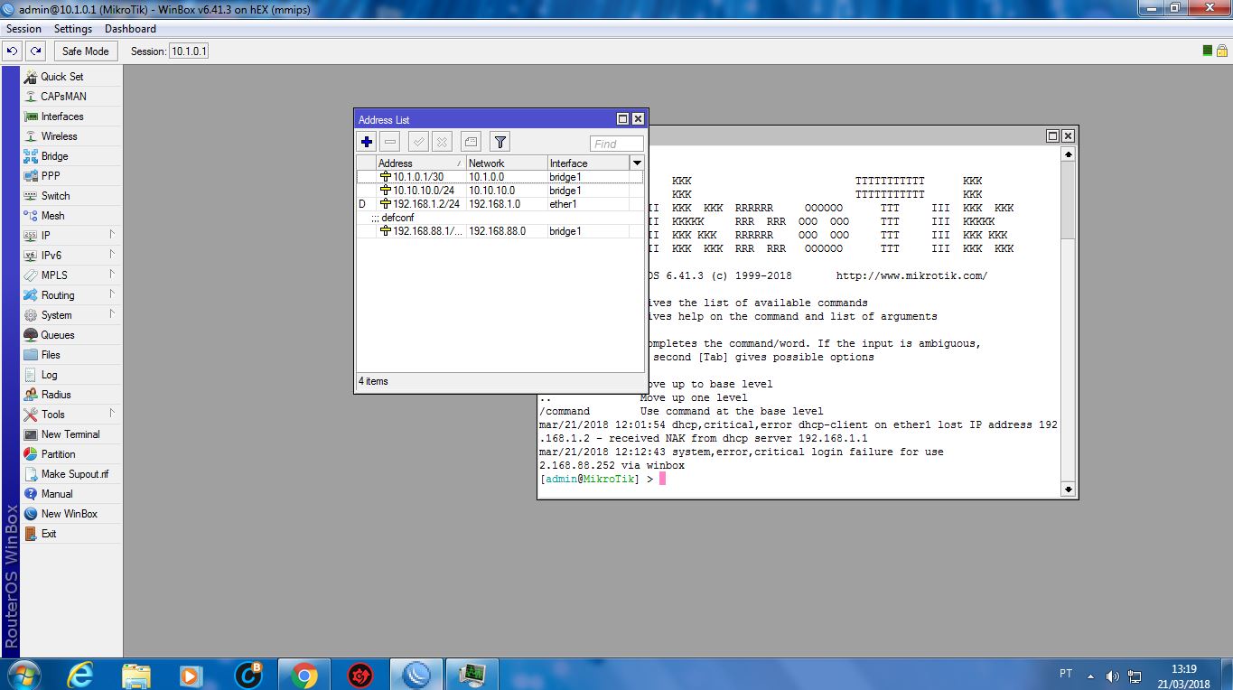Image resolution: width=1233 pixels, height=690 pixels.
Task: Open the Dashboard menu
Action: (x=130, y=29)
